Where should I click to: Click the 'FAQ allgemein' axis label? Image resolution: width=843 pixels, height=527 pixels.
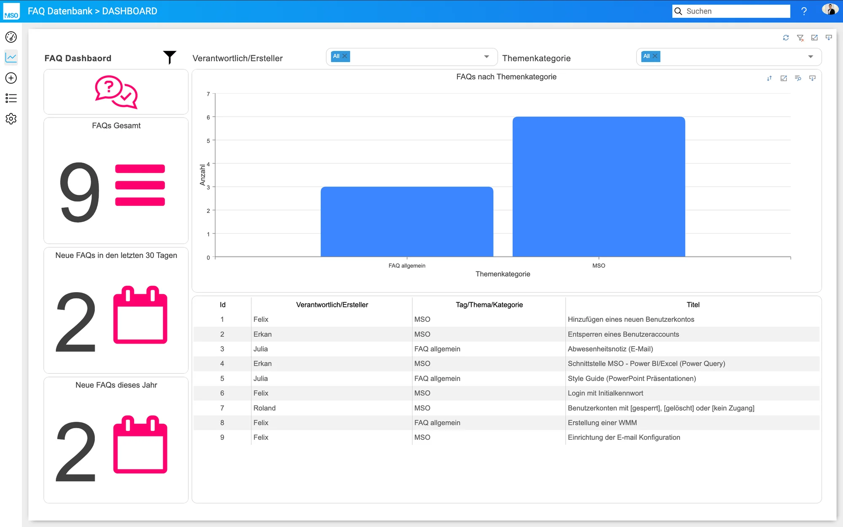(x=407, y=266)
